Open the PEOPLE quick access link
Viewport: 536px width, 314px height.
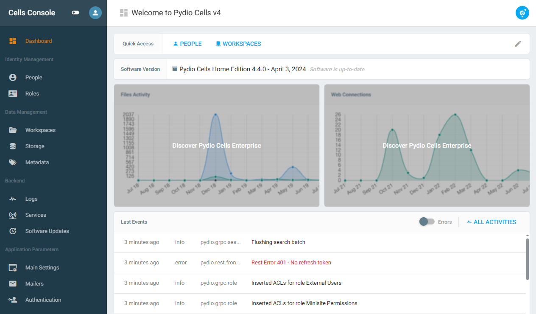(x=187, y=44)
